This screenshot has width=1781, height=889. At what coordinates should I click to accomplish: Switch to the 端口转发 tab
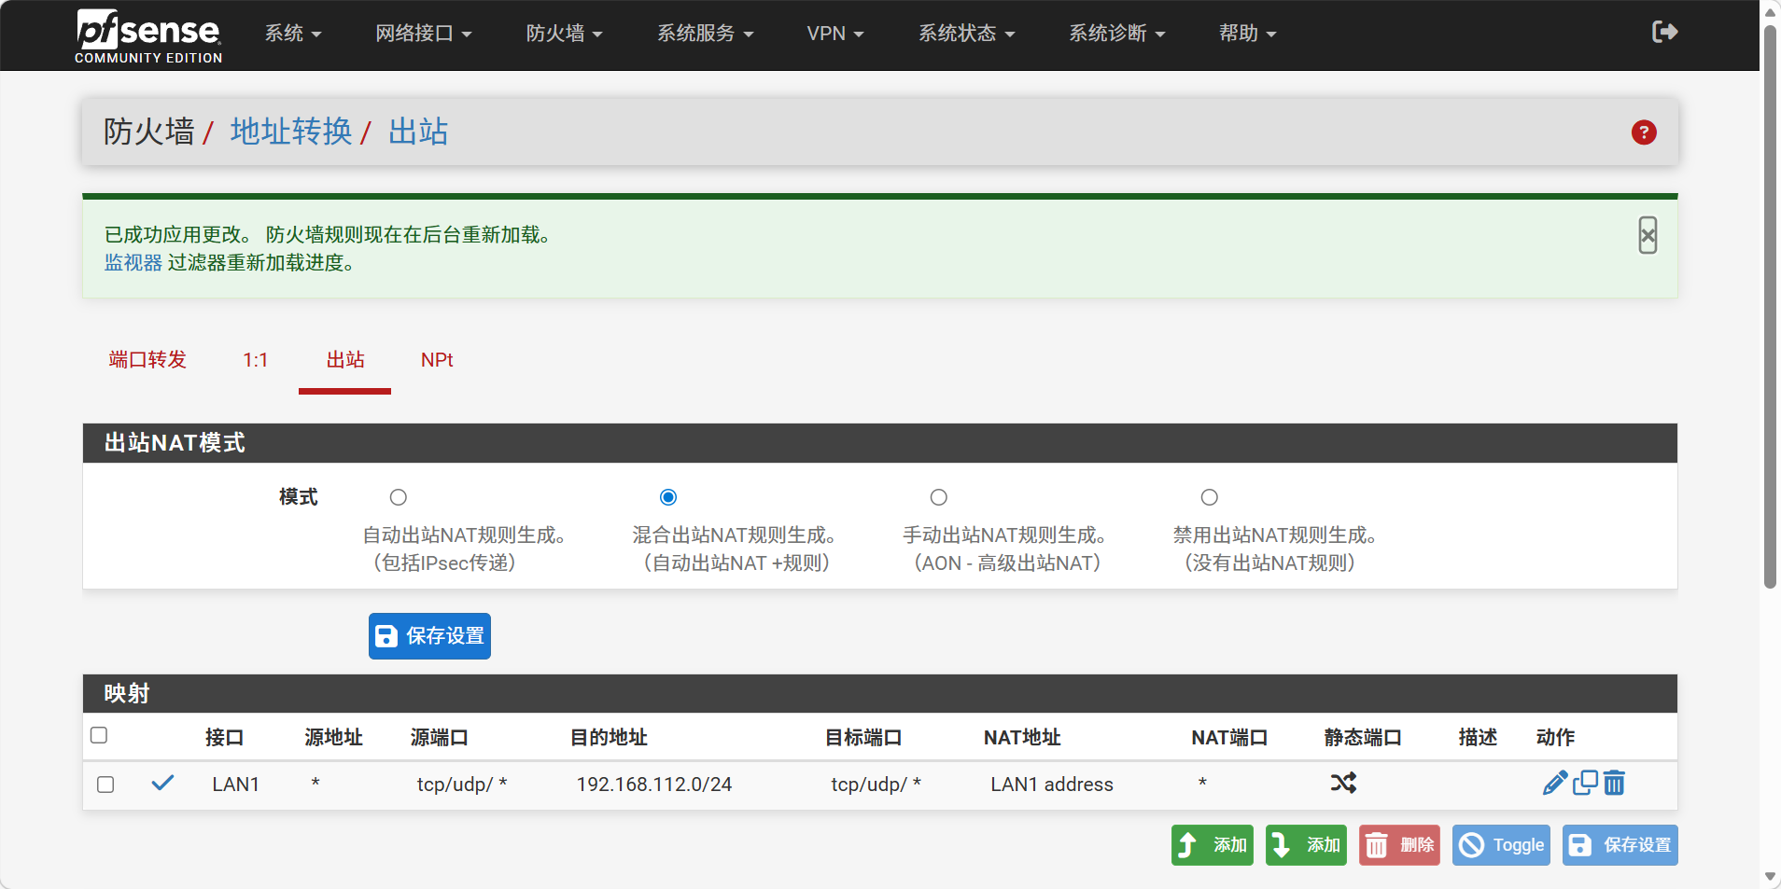pos(147,360)
